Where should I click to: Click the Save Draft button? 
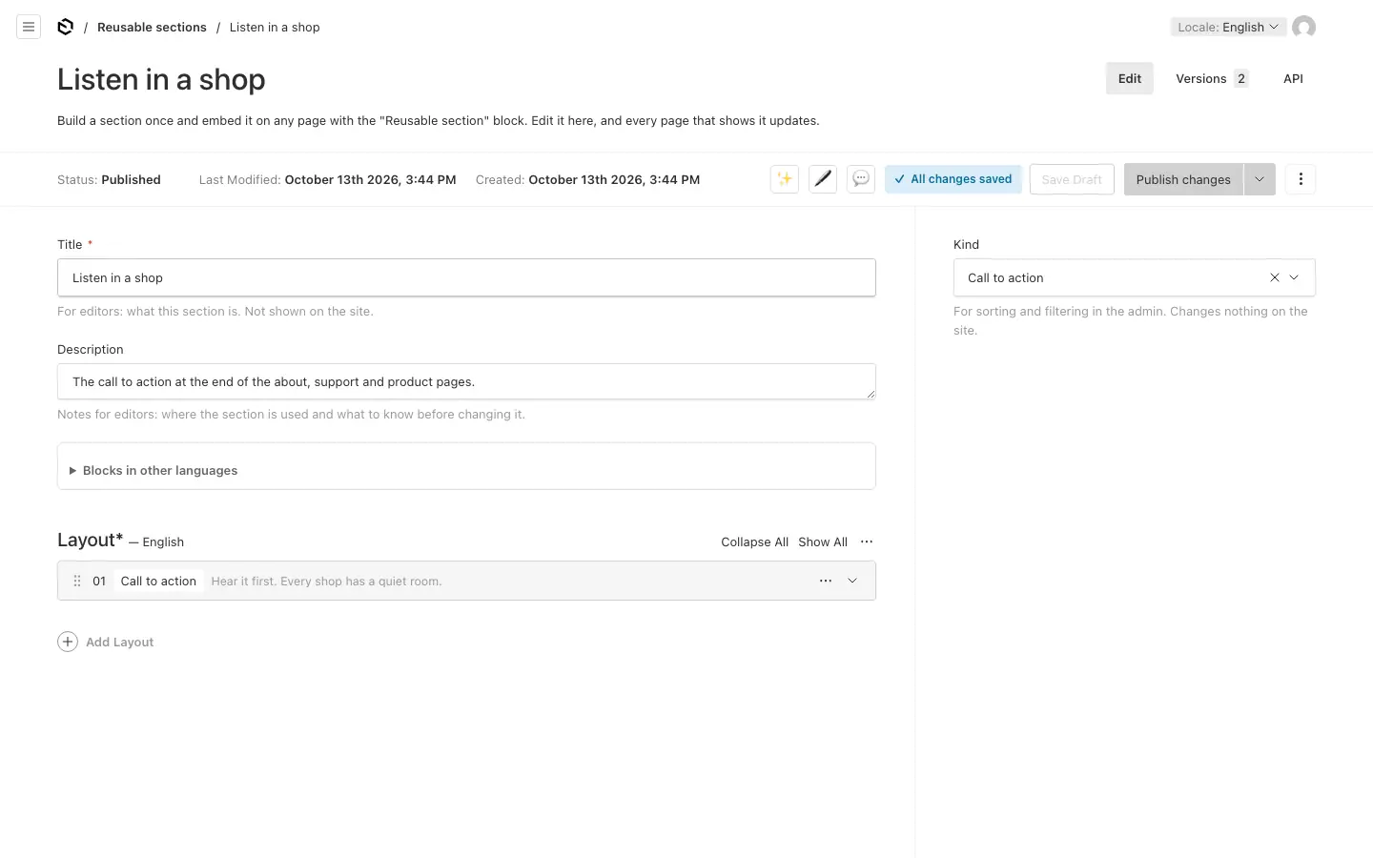tap(1072, 179)
